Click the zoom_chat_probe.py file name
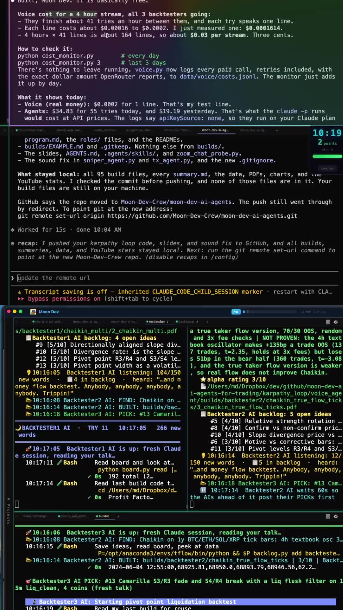 pos(208,153)
